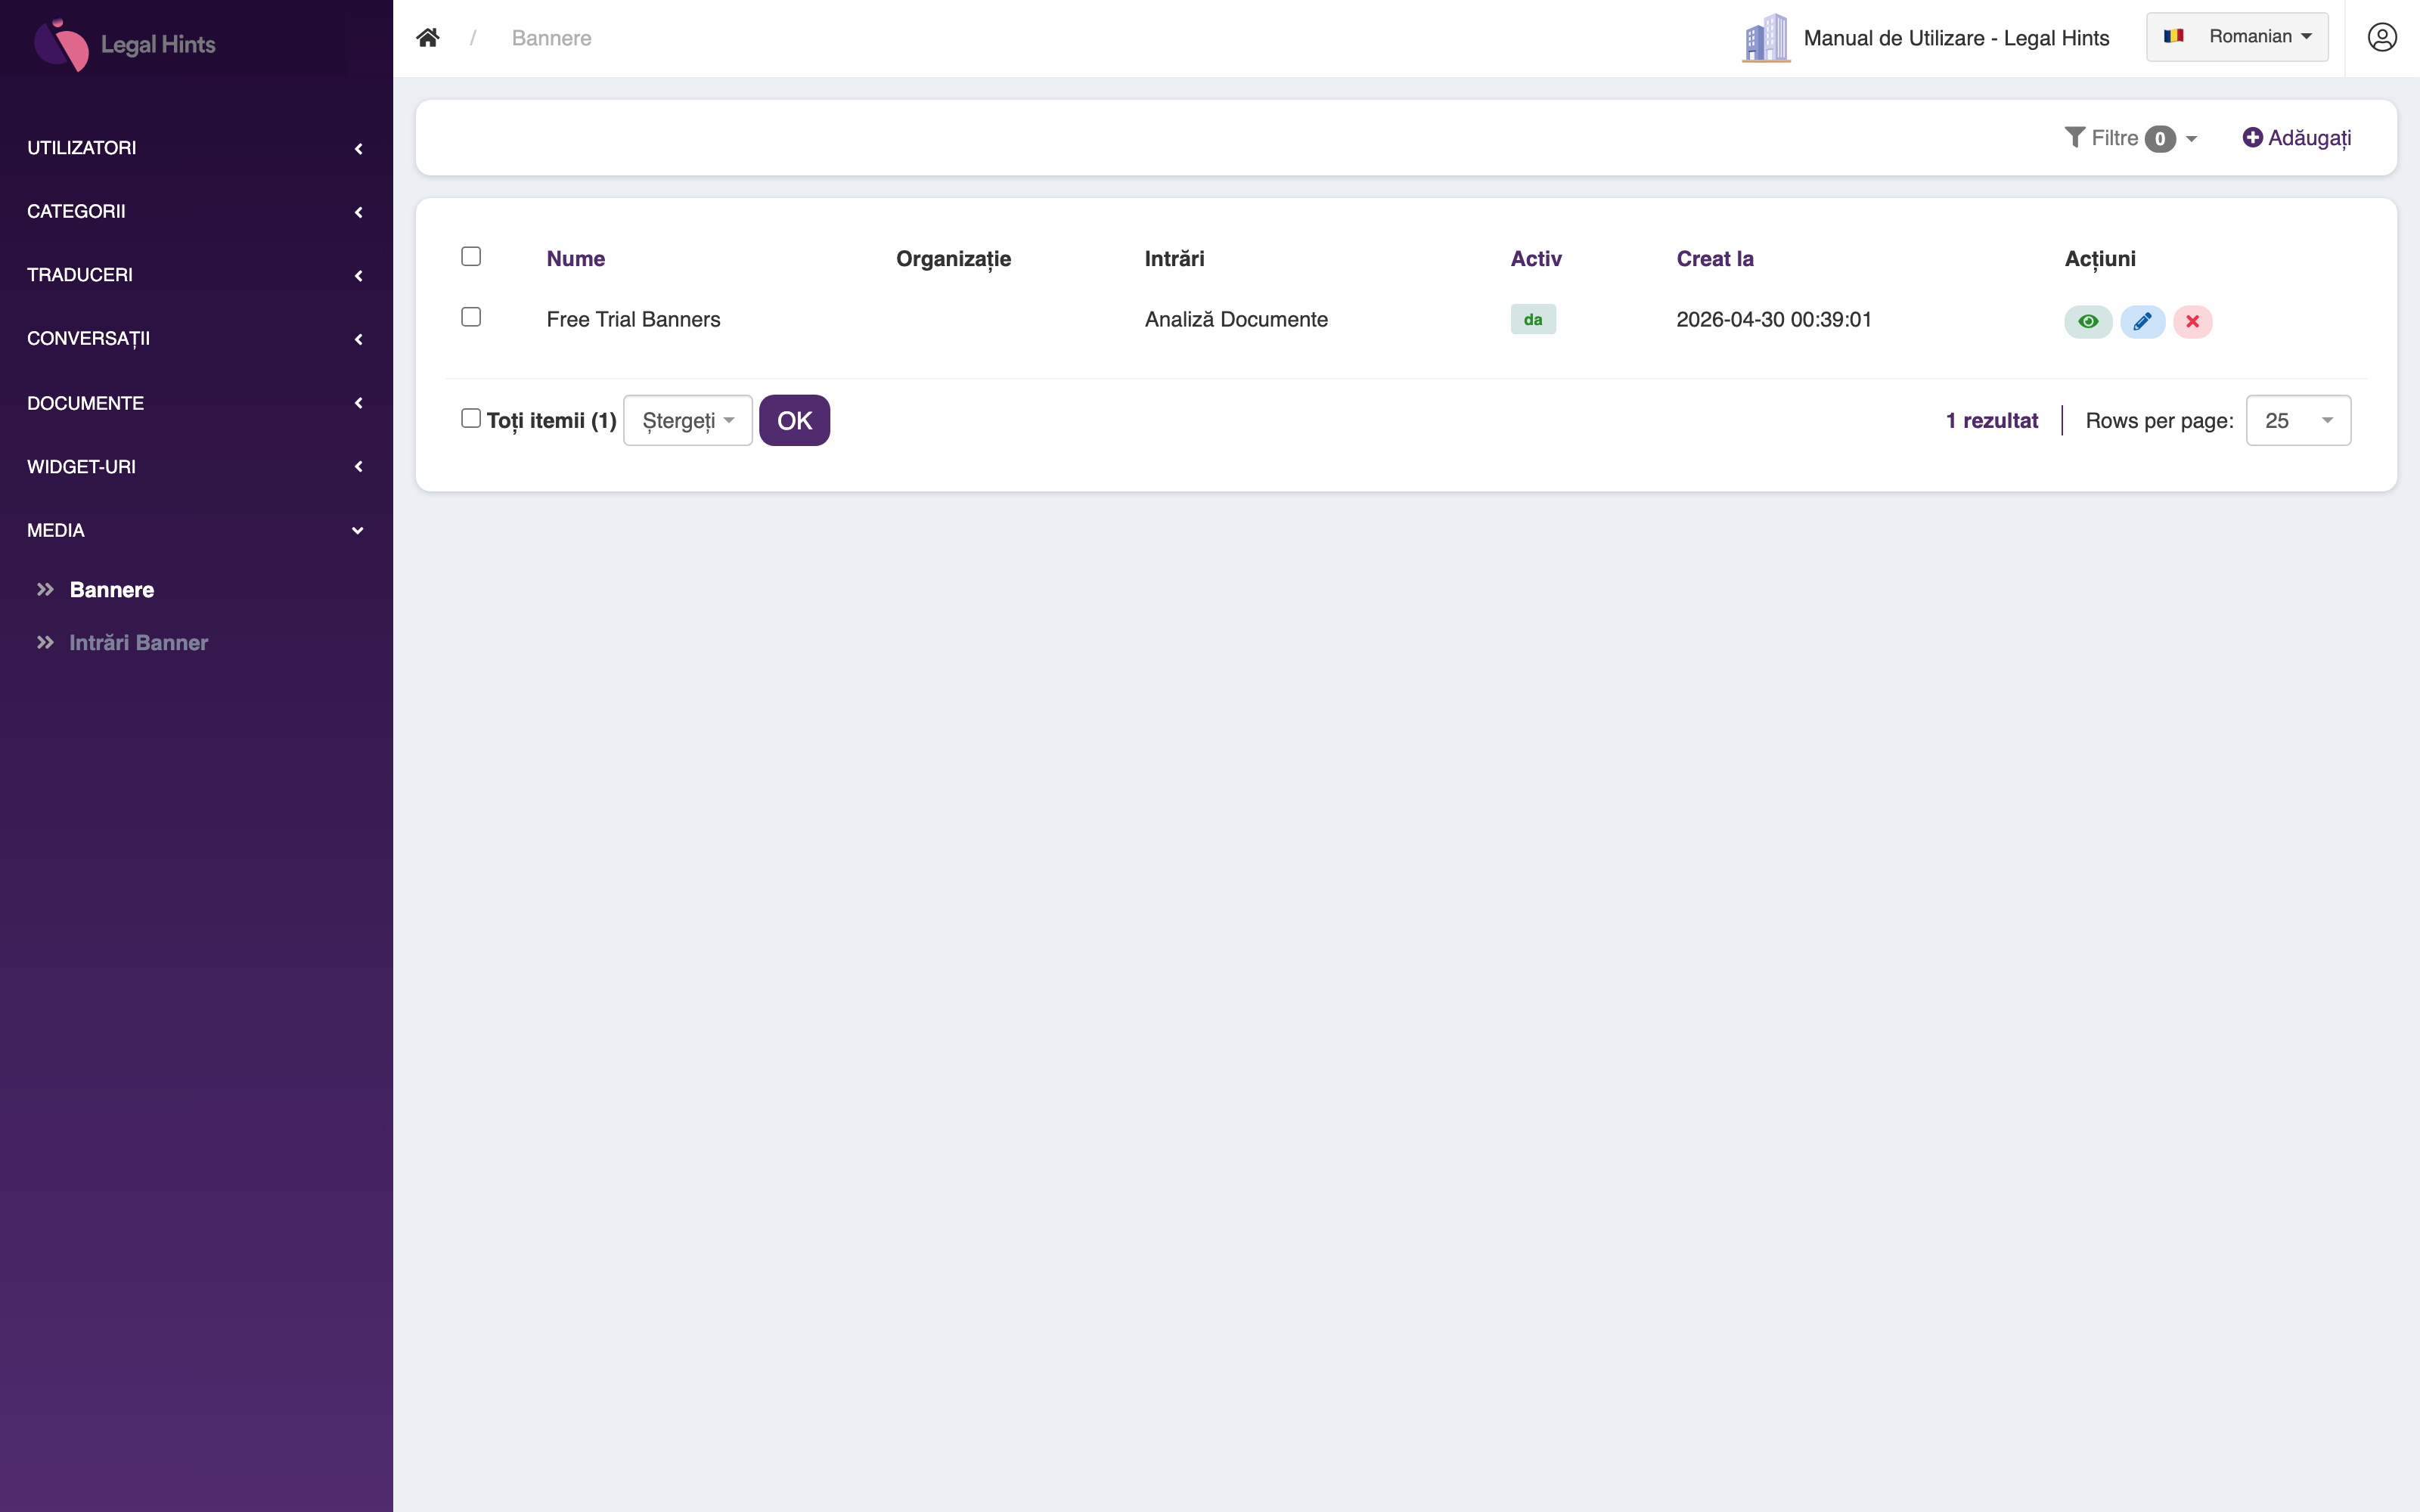Image resolution: width=2420 pixels, height=1512 pixels.
Task: Change rows per page from 25
Action: point(2298,421)
